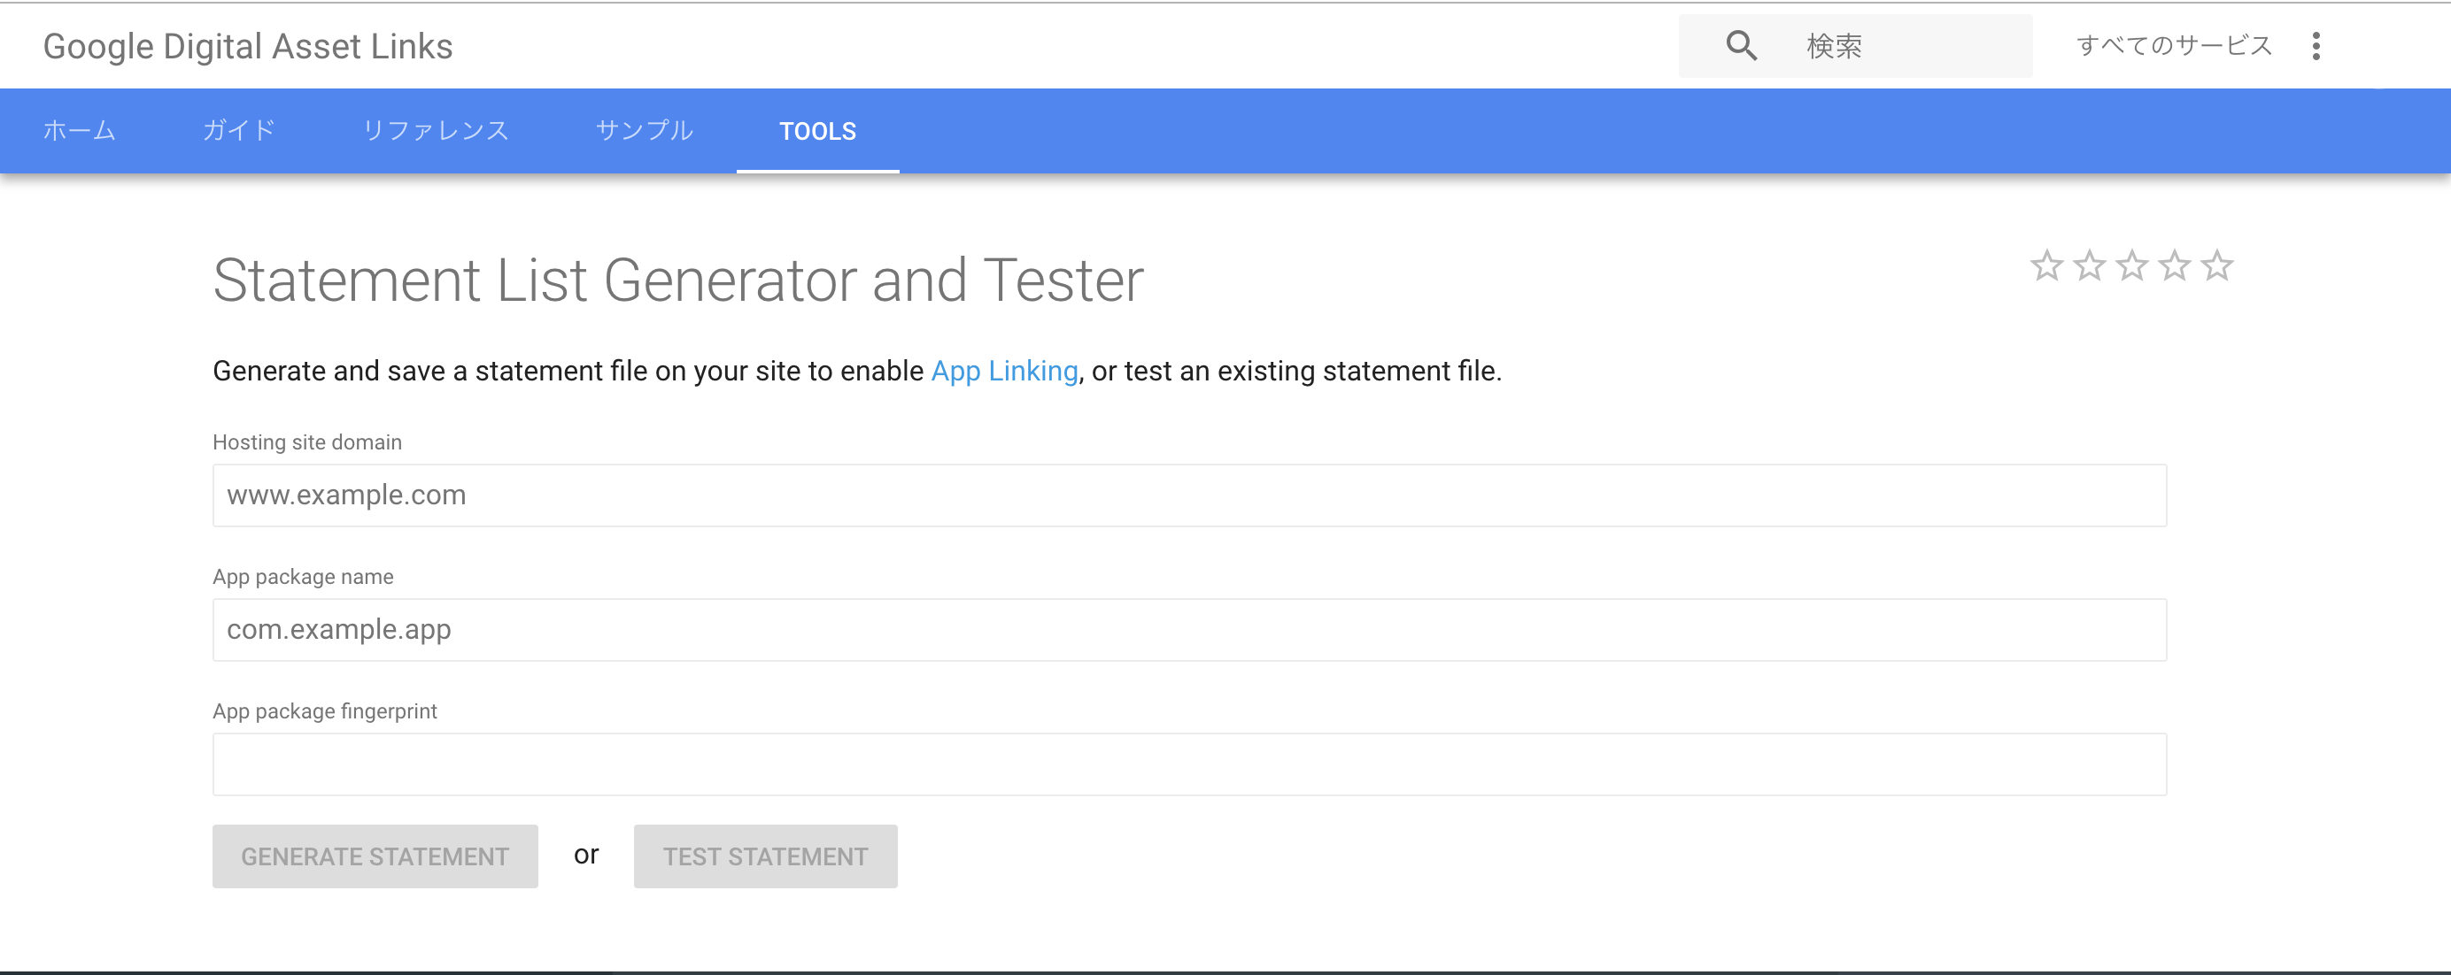Navigate to the サンプル page
This screenshot has width=2451, height=975.
coord(644,131)
